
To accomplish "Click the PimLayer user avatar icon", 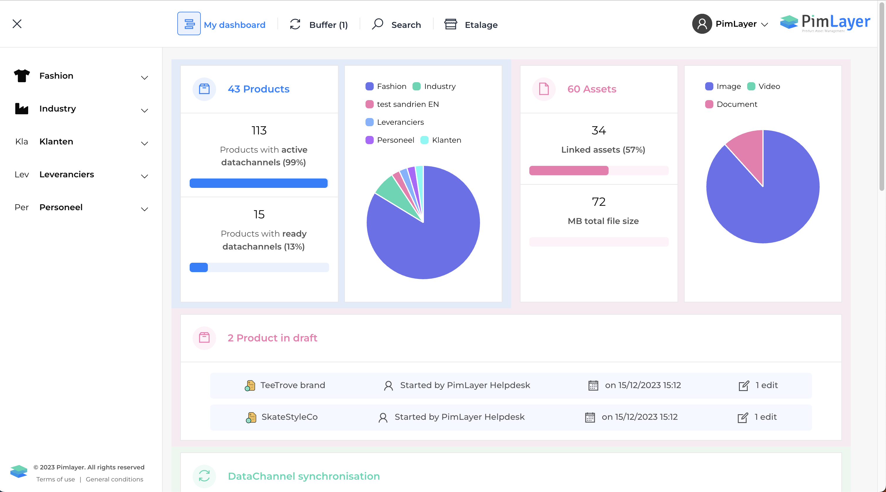I will coord(702,24).
